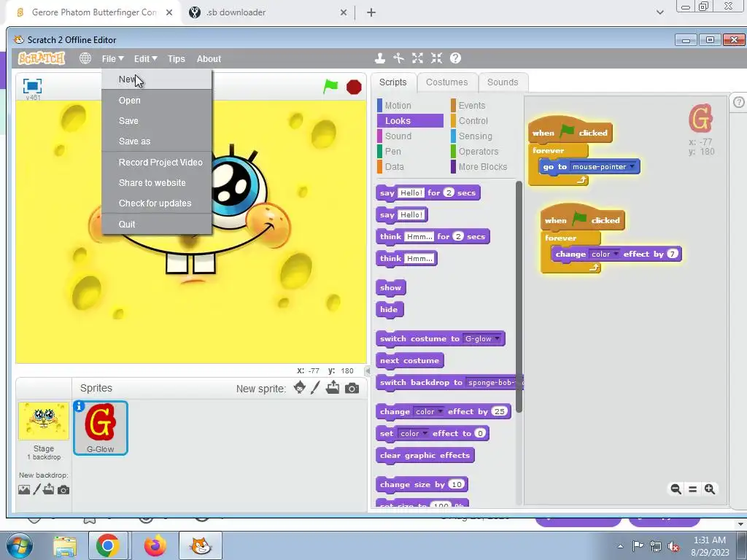This screenshot has height=560, width=747.
Task: Select the G-Glow sprite thumbnail
Action: (101, 427)
